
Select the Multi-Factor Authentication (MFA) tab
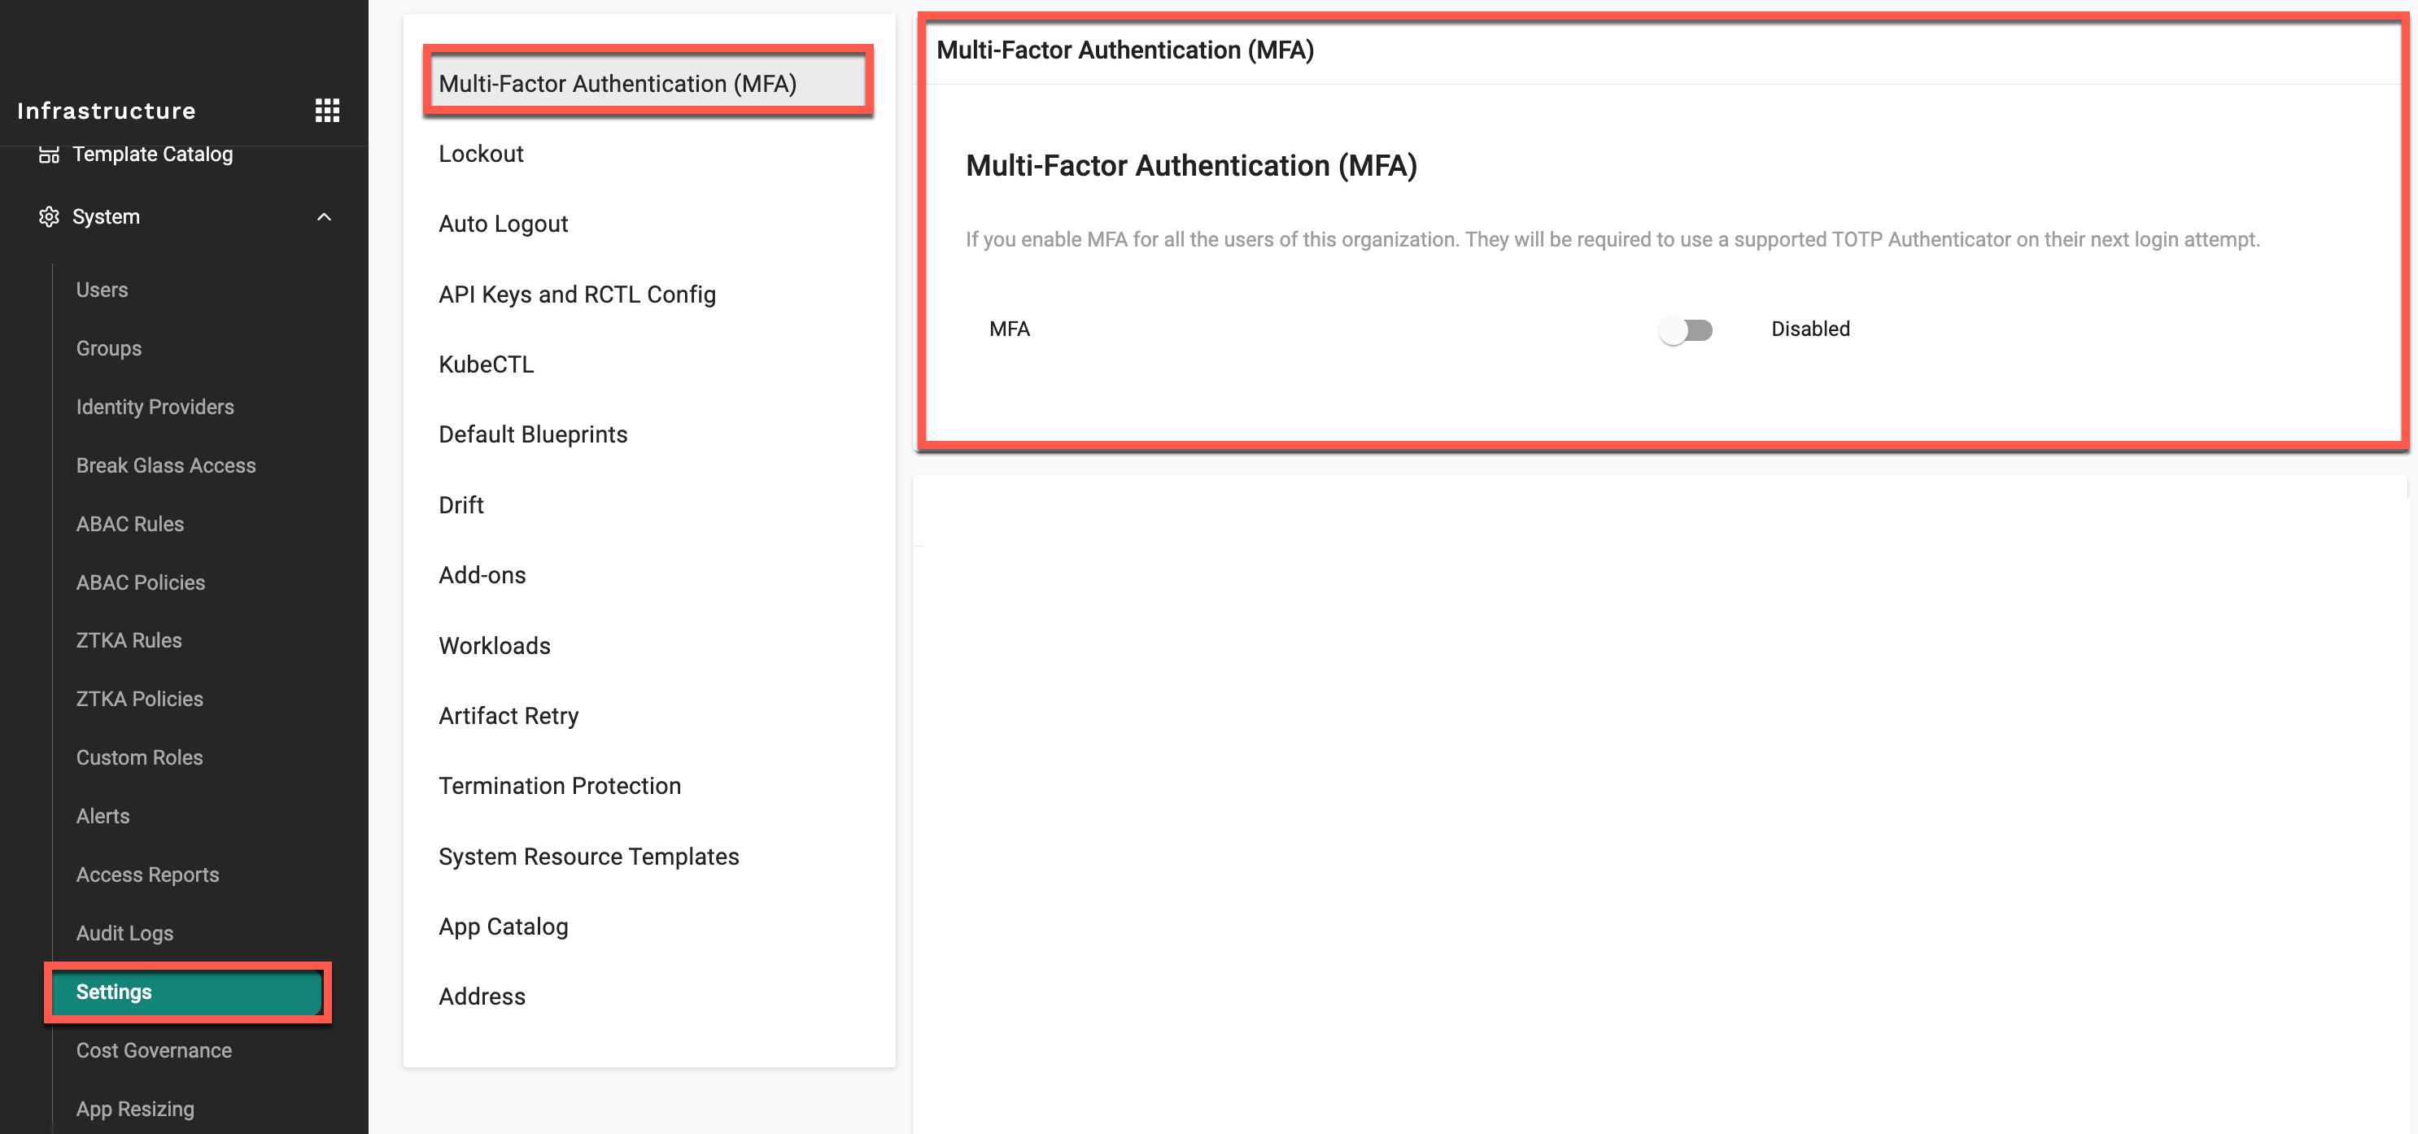617,84
